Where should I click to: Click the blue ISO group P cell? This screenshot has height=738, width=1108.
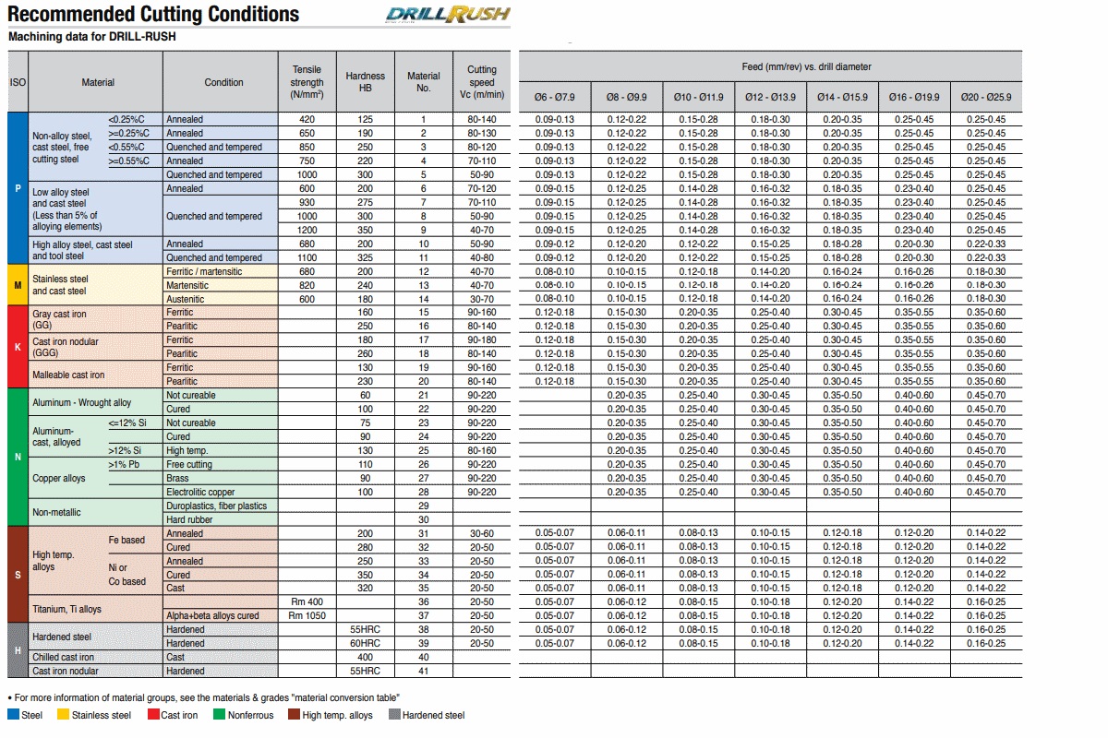click(x=18, y=188)
